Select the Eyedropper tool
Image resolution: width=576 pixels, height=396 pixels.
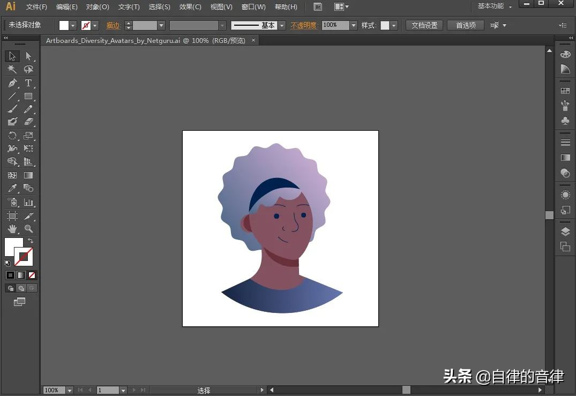coord(12,188)
